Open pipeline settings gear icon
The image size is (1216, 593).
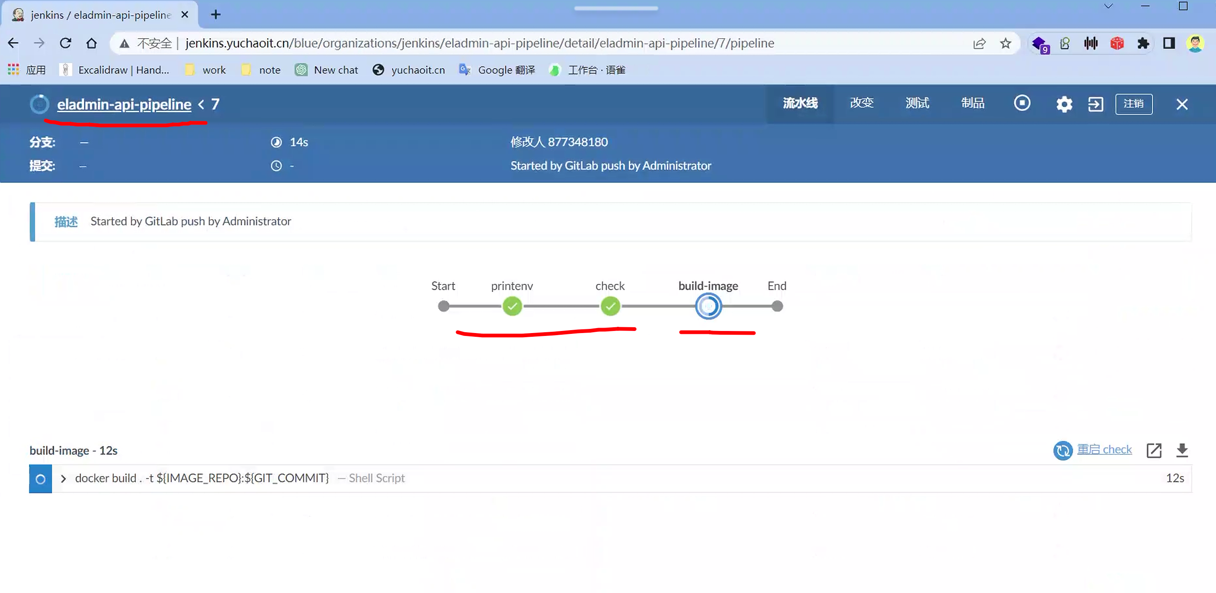(x=1064, y=104)
